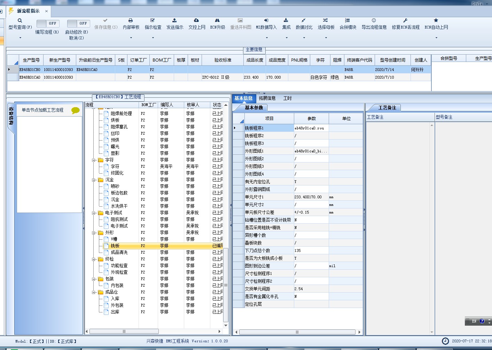492x350 pixels.
Task: Click 保存信息(S) checkmark icon
Action: click(x=106, y=21)
